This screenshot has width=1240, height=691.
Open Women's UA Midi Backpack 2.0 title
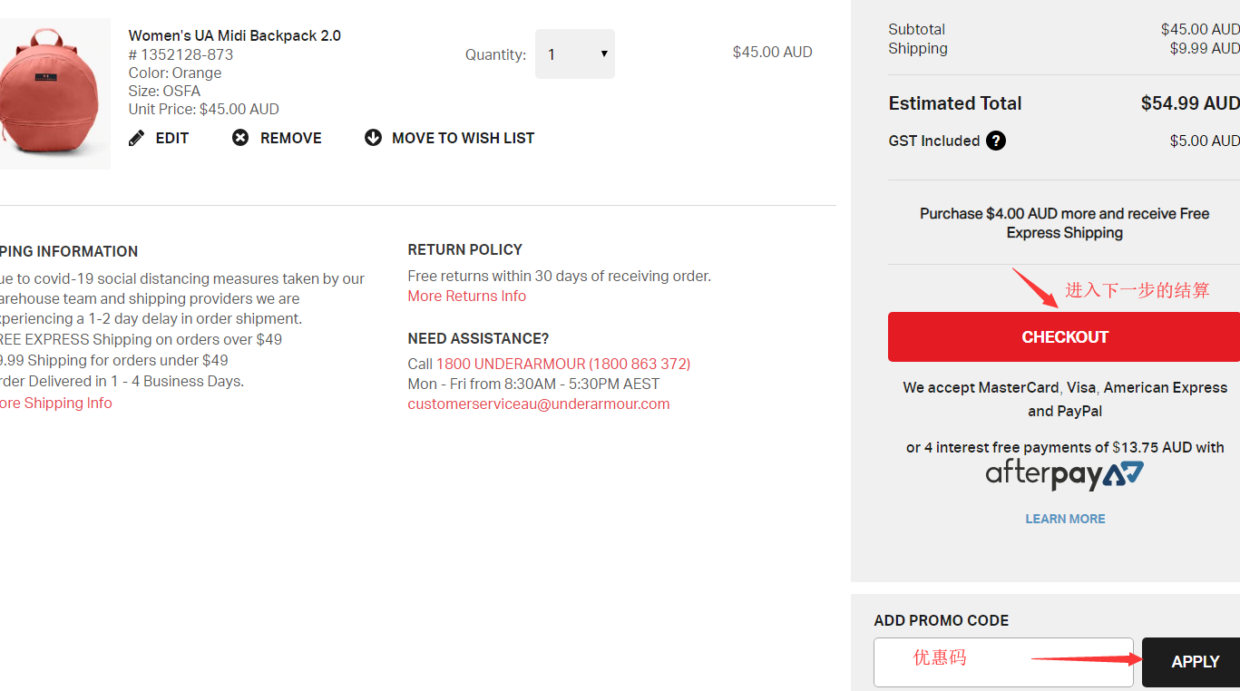(235, 36)
